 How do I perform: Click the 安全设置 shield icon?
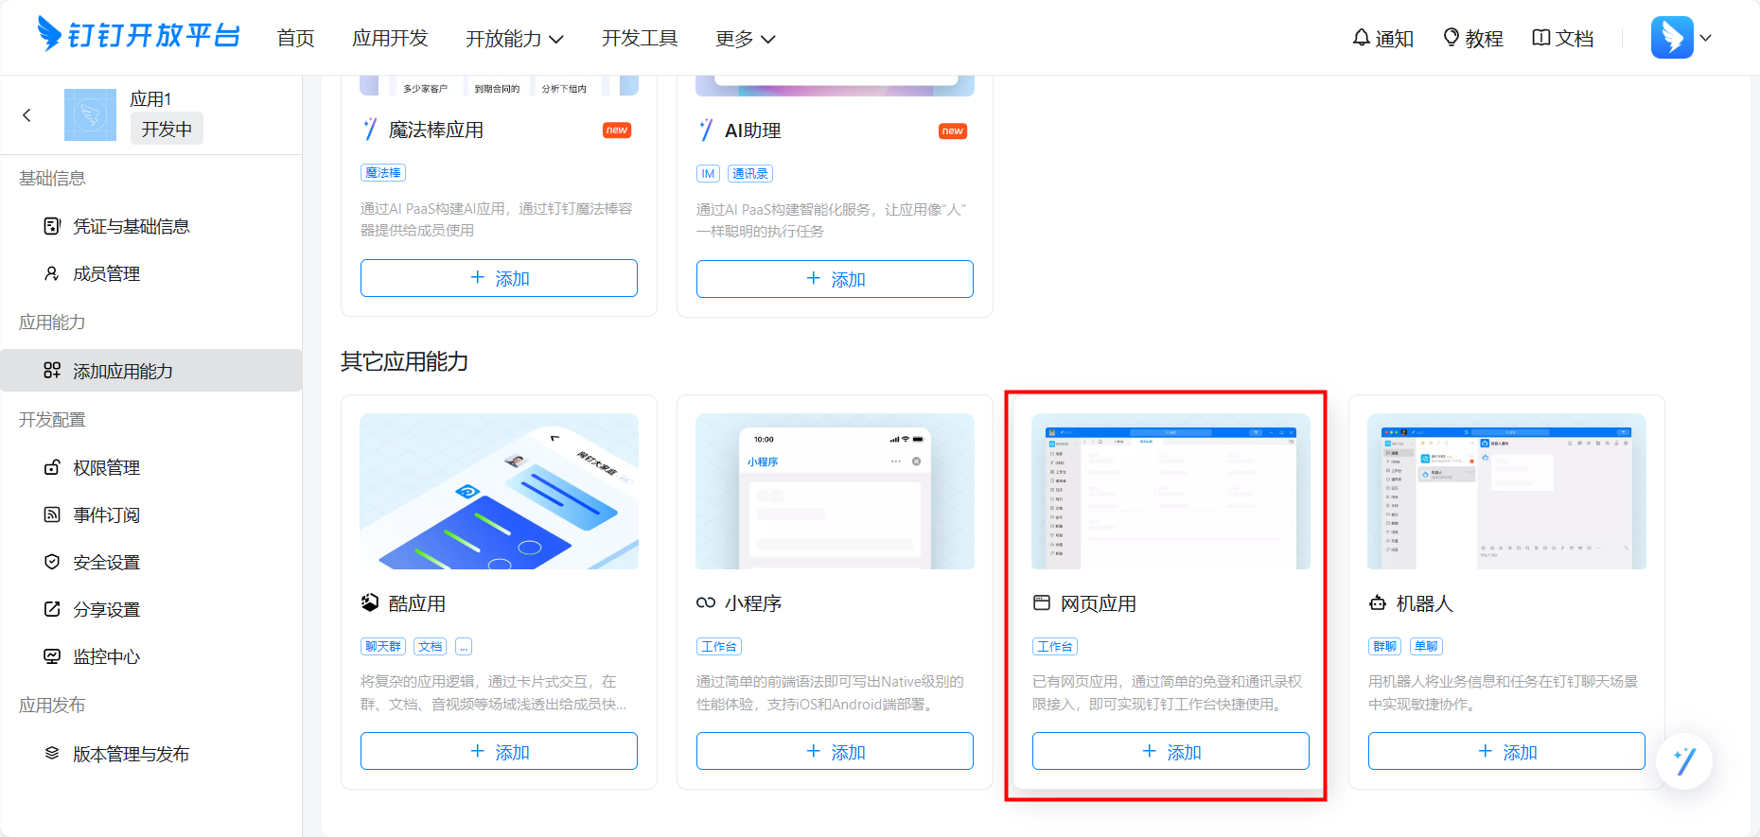tap(52, 562)
